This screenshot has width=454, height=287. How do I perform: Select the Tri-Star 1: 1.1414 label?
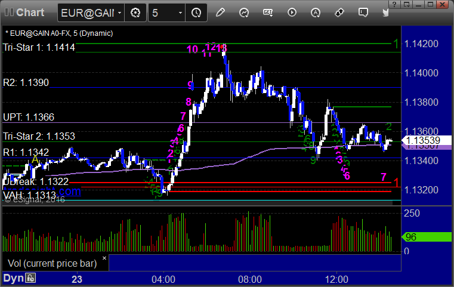click(x=39, y=47)
